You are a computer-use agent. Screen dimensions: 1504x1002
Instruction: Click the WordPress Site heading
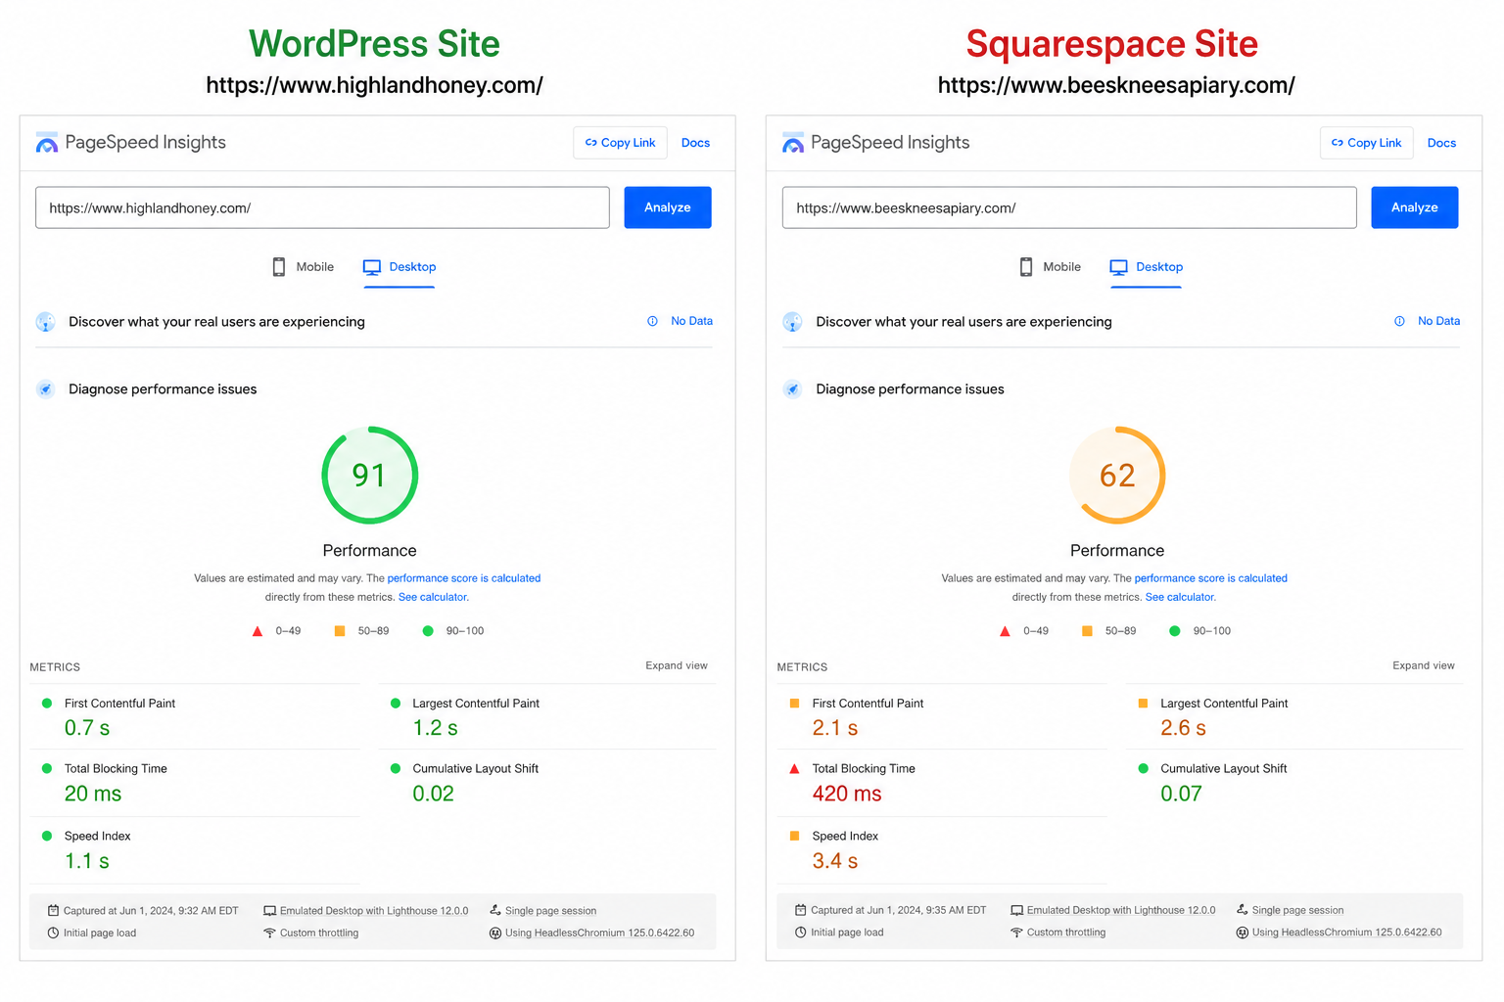click(374, 44)
